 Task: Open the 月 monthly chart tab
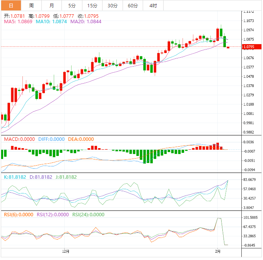52,5
